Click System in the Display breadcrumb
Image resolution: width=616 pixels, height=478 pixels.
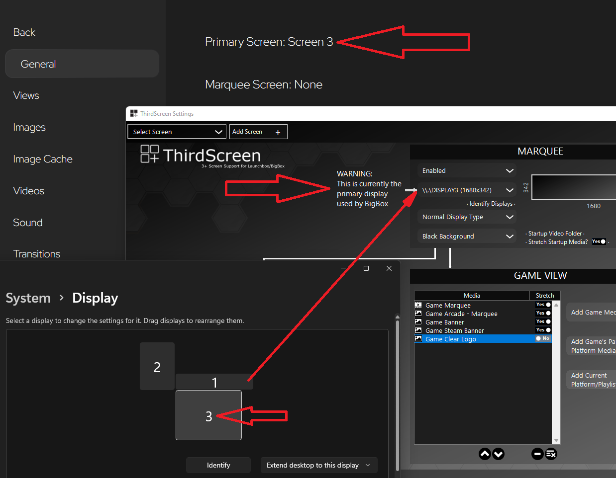point(28,298)
